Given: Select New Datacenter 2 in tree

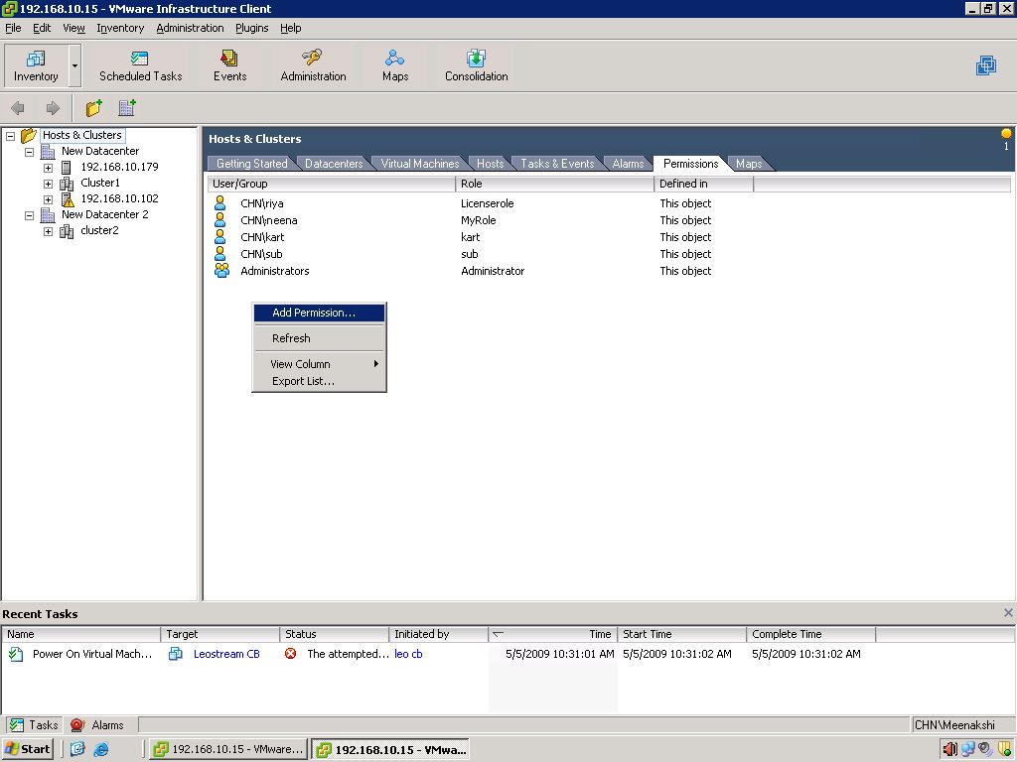Looking at the screenshot, I should click(104, 214).
